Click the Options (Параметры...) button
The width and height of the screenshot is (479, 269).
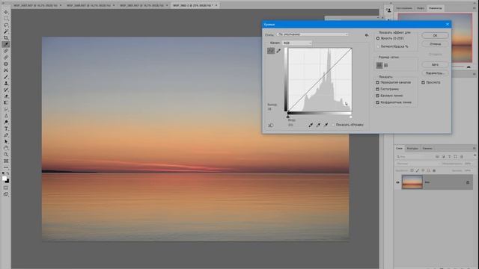(435, 73)
